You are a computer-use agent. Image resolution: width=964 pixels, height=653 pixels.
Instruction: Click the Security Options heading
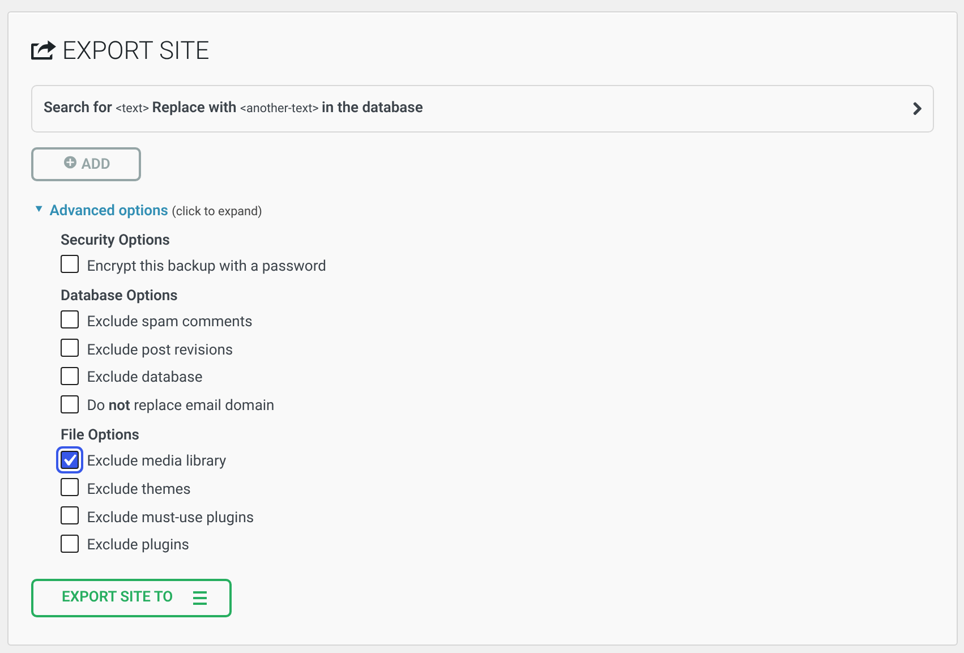tap(115, 240)
